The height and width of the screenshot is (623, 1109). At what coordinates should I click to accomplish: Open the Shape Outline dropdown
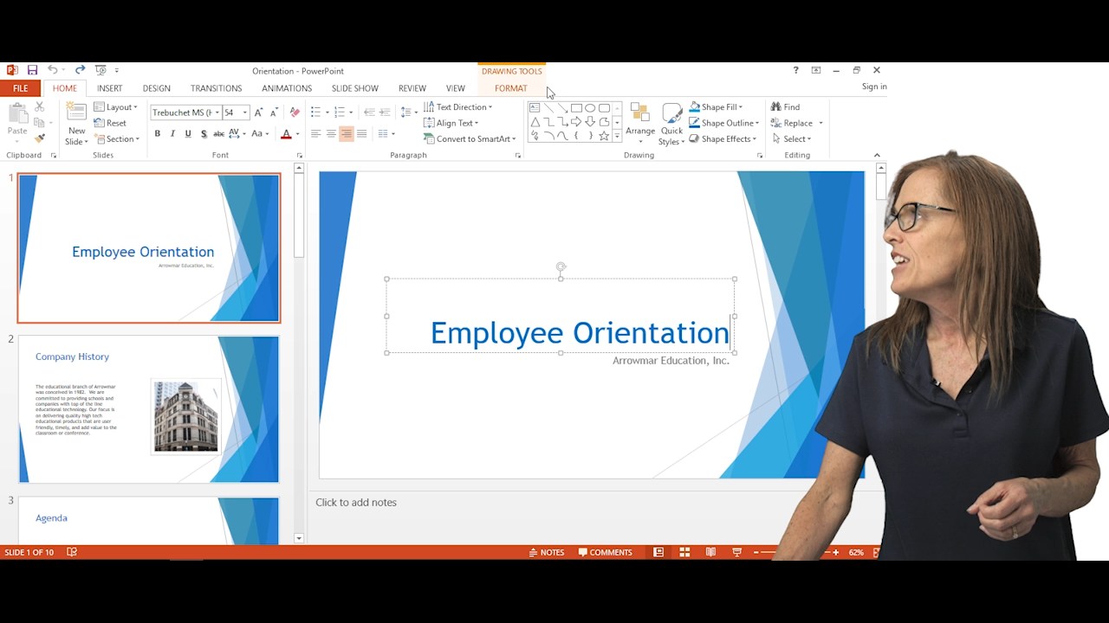pos(724,123)
